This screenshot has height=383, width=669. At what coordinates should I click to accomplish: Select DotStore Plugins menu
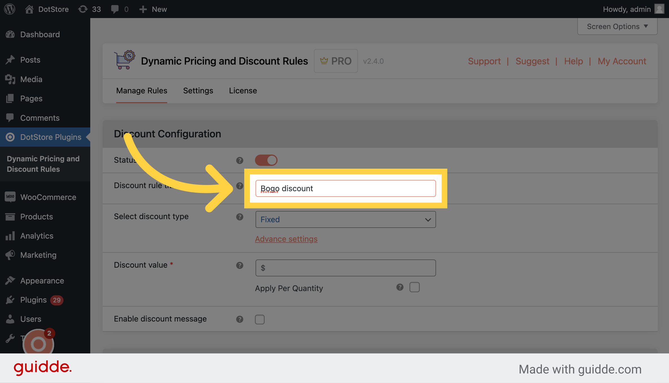pyautogui.click(x=45, y=137)
